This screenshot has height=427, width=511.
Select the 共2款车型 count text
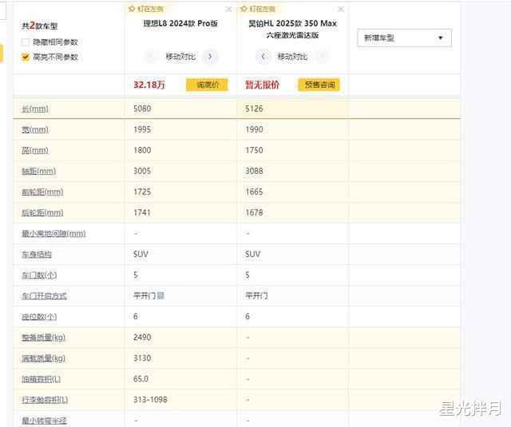pyautogui.click(x=39, y=26)
